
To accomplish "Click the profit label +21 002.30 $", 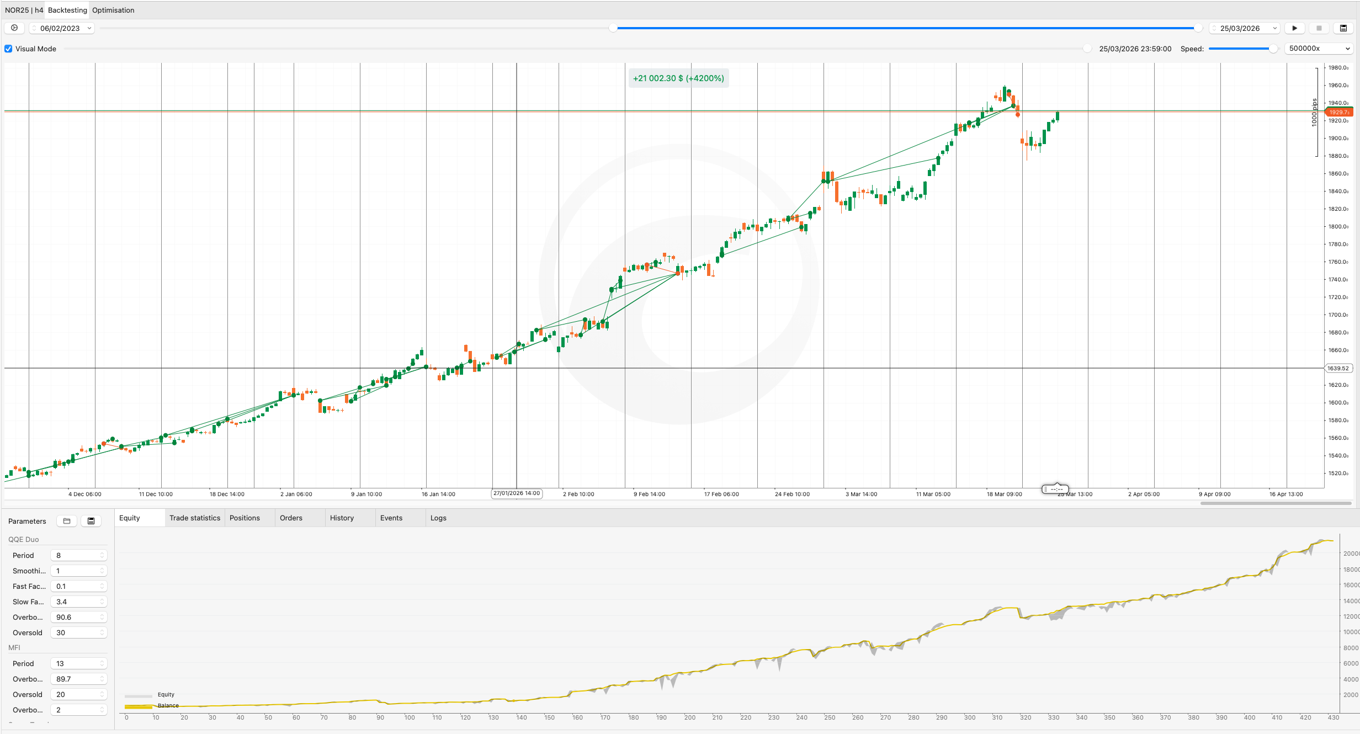I will click(x=678, y=78).
